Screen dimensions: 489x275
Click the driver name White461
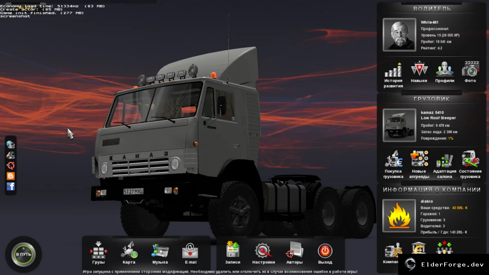point(430,22)
